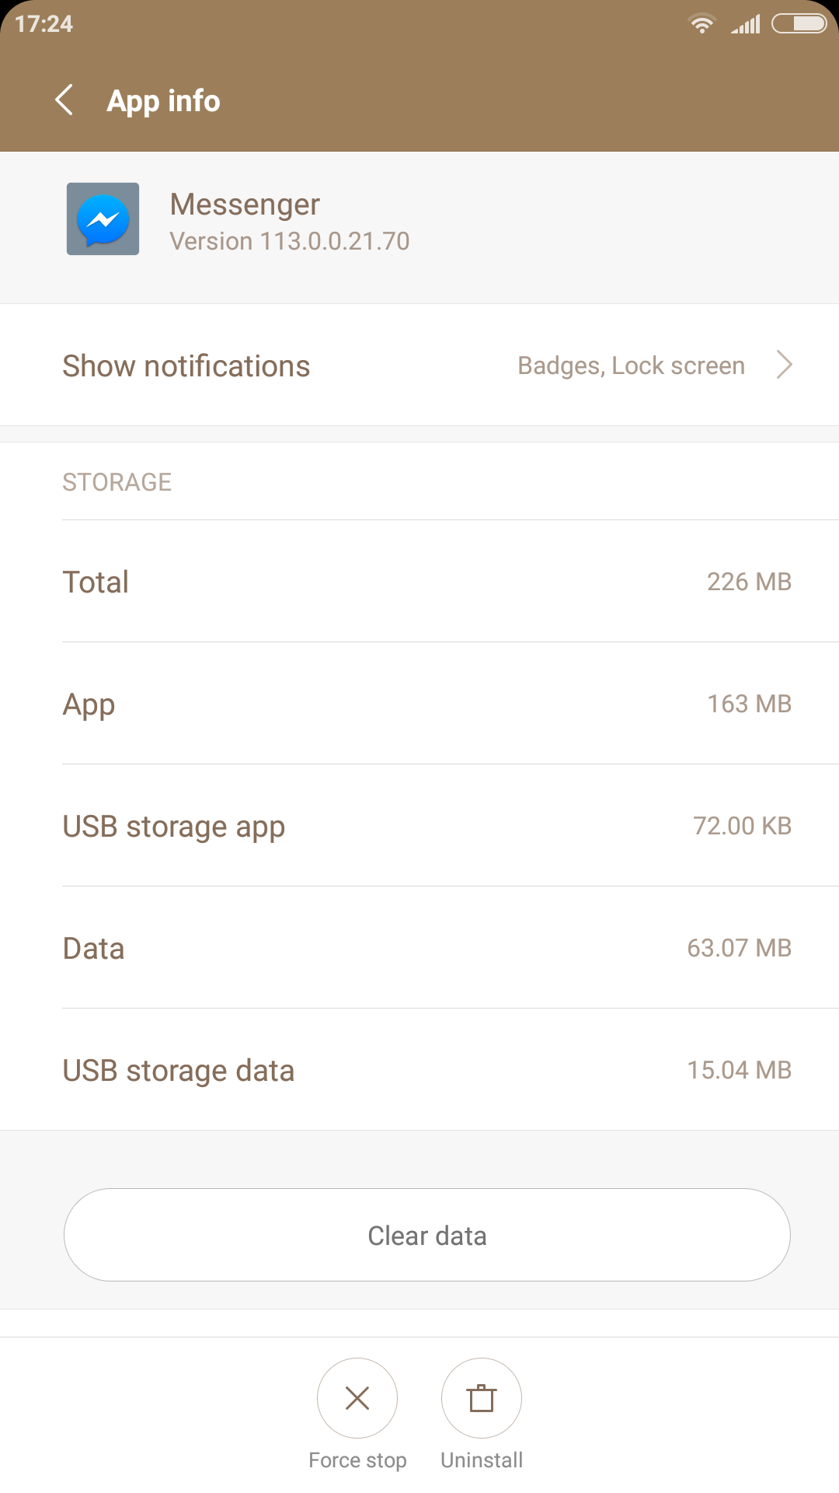
Task: Tap the battery indicator icon
Action: (799, 24)
